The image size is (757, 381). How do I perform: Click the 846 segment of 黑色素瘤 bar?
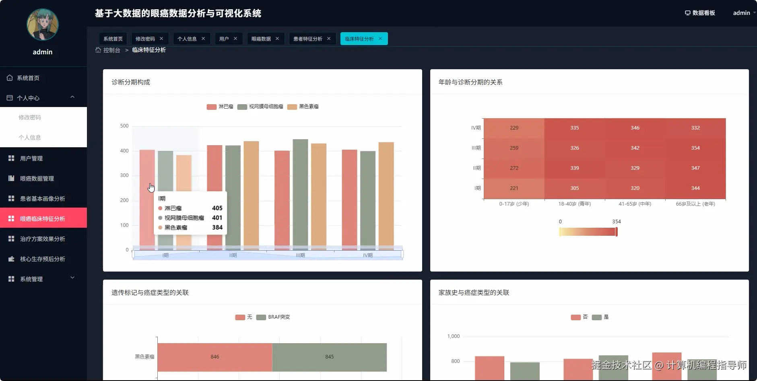click(x=215, y=357)
